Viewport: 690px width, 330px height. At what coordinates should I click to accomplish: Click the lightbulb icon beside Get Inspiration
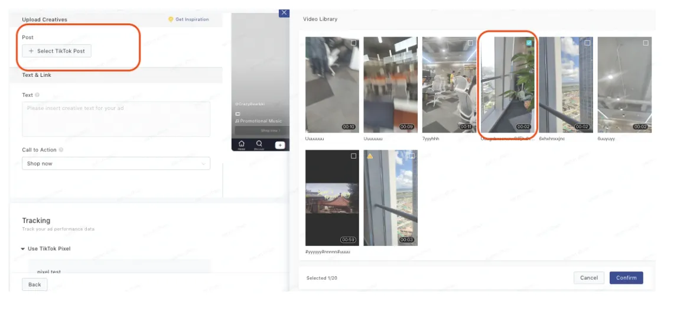tap(171, 20)
